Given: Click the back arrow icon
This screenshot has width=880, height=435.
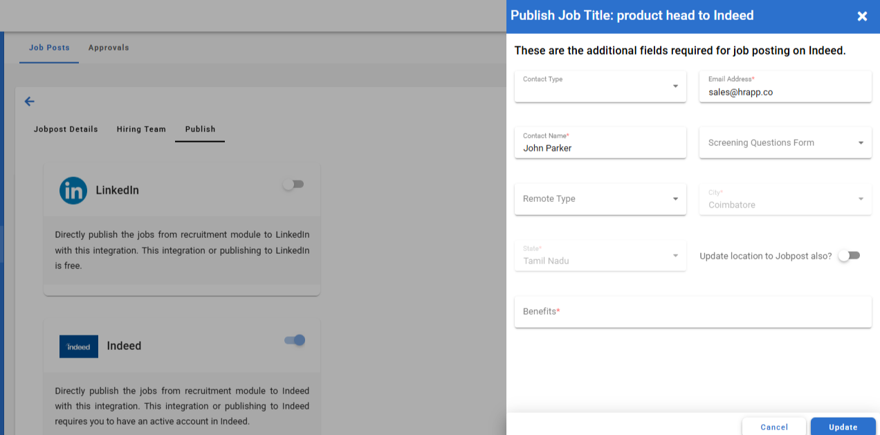Looking at the screenshot, I should [x=29, y=102].
